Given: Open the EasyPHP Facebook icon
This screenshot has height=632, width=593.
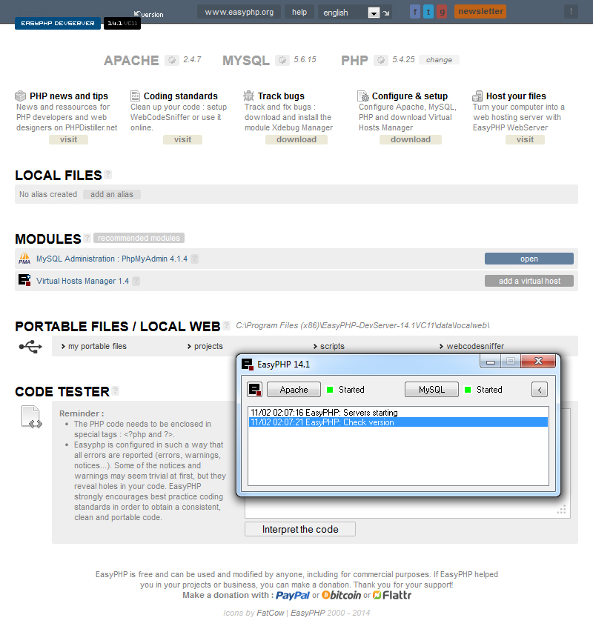Looking at the screenshot, I should click(x=414, y=11).
